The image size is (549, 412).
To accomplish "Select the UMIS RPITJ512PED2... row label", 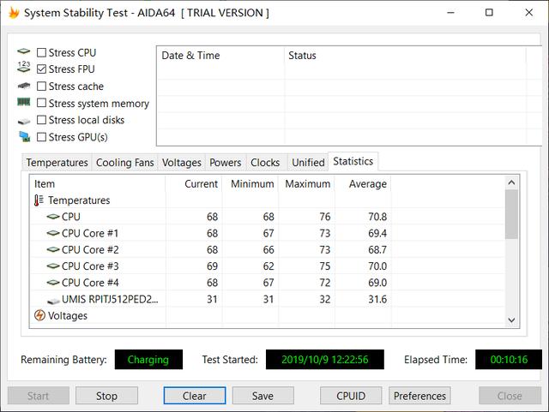I will 110,300.
